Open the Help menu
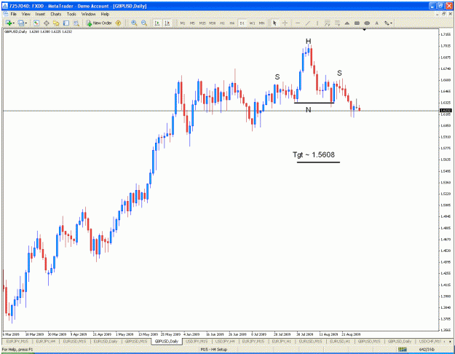The height and width of the screenshot is (354, 455). [105, 14]
